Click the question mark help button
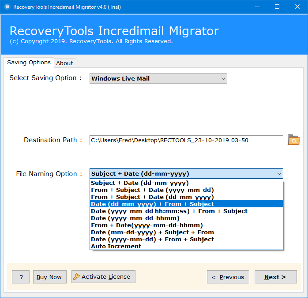 point(21,277)
